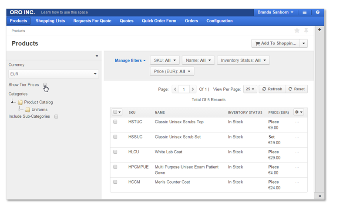Open grid settings gear icon
This screenshot has height=215, width=343.
299,112
